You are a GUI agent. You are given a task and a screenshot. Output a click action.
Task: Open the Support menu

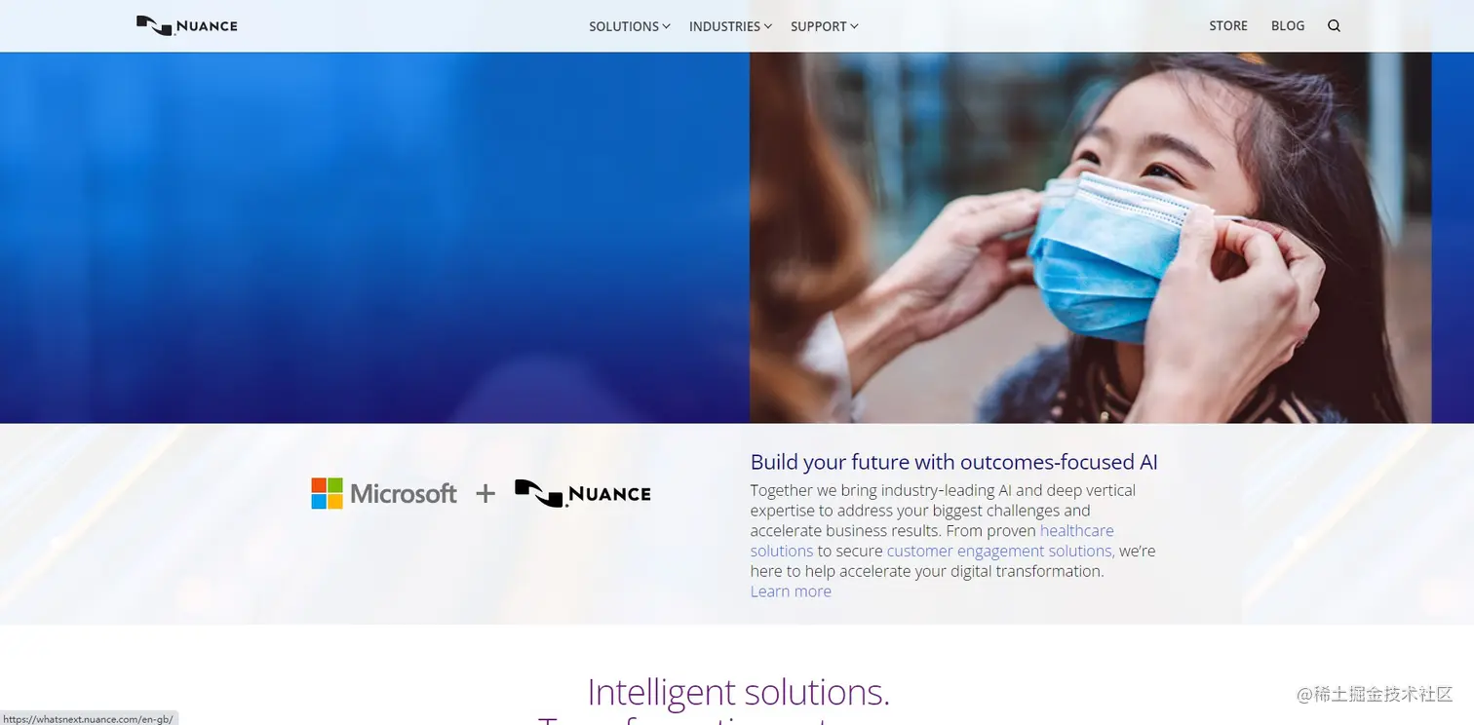point(818,26)
